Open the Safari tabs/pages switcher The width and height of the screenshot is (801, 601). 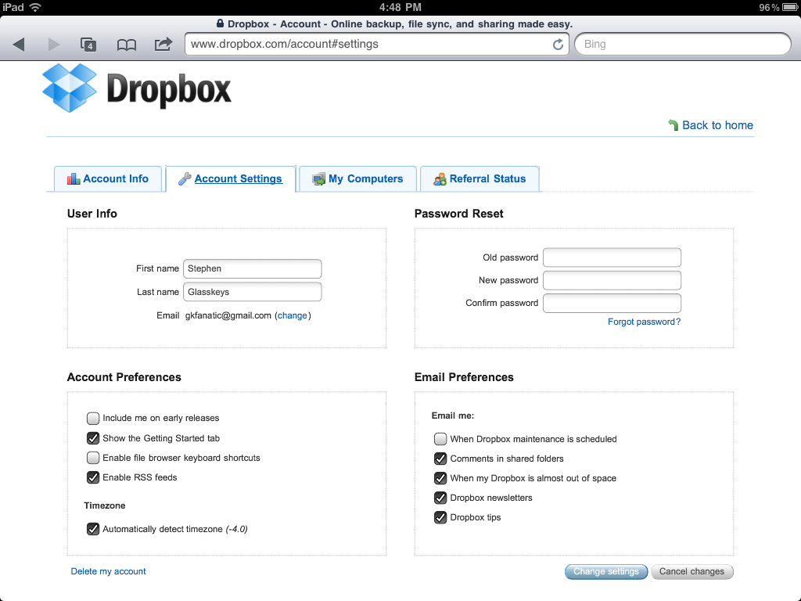[x=89, y=45]
